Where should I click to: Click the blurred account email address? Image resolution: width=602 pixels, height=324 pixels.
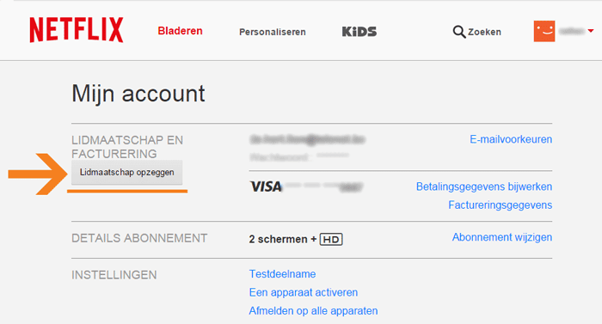pyautogui.click(x=307, y=139)
